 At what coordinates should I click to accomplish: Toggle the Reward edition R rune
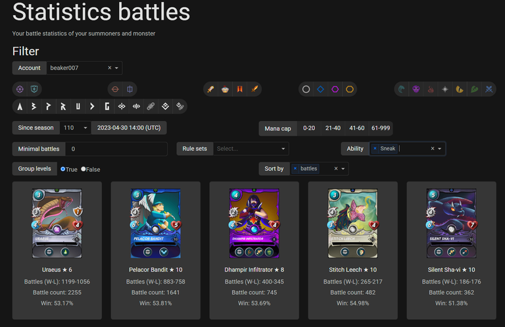[63, 107]
